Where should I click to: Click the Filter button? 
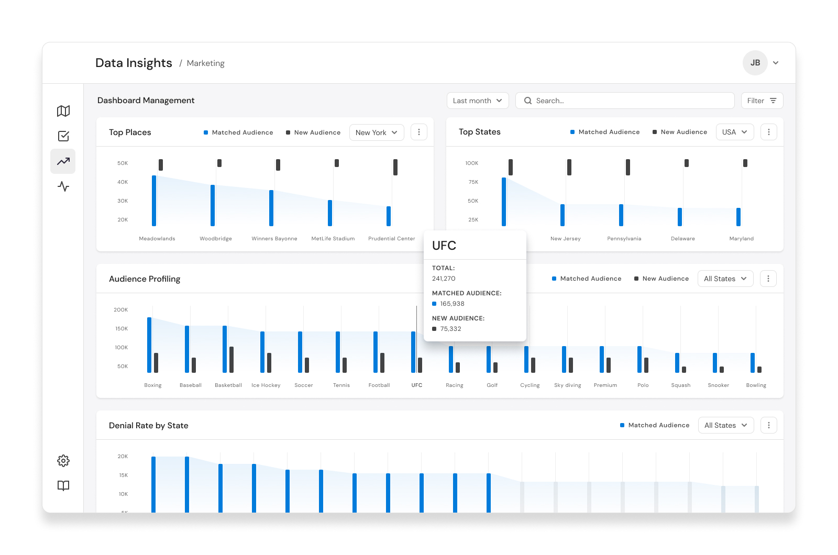tap(762, 101)
